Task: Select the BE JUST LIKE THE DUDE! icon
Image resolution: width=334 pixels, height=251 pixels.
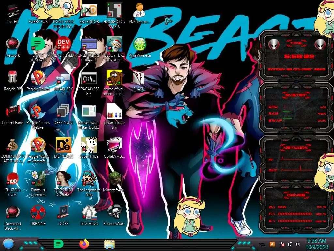Action: pyautogui.click(x=114, y=50)
